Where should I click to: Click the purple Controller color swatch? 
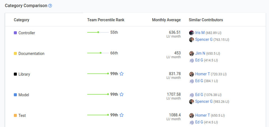(x=15, y=33)
